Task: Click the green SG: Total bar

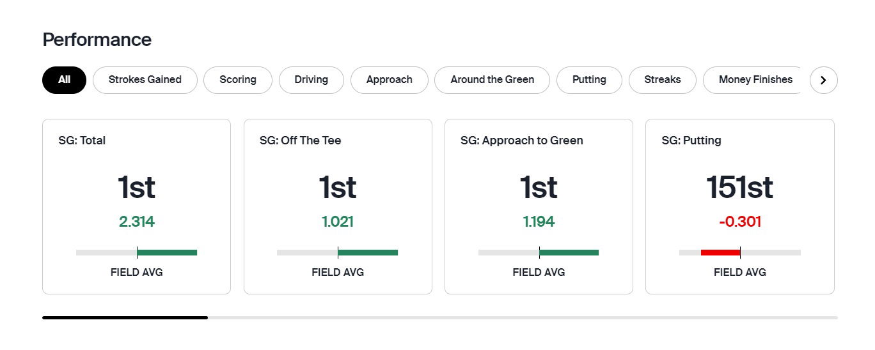Action: click(x=167, y=252)
